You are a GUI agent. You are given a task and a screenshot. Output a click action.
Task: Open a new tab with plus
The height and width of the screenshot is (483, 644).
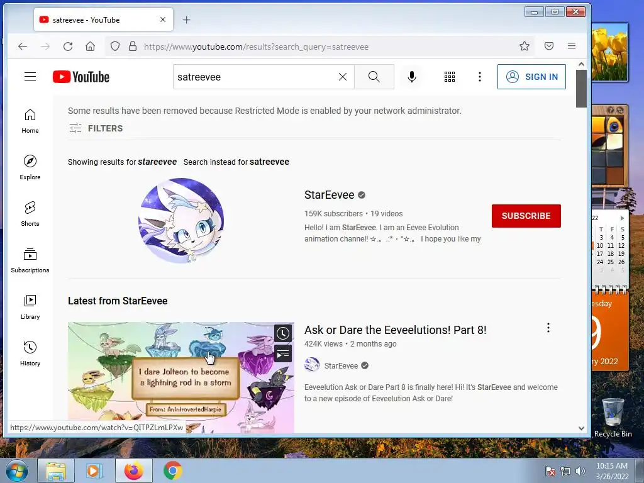pos(186,19)
